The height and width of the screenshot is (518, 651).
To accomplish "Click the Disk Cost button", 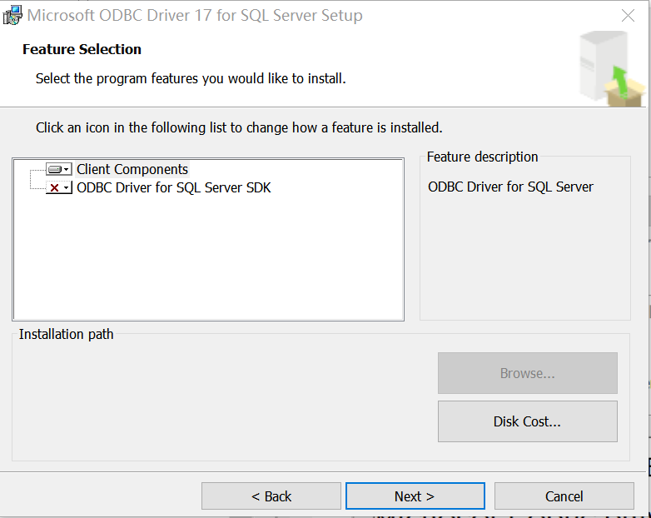I will click(527, 421).
